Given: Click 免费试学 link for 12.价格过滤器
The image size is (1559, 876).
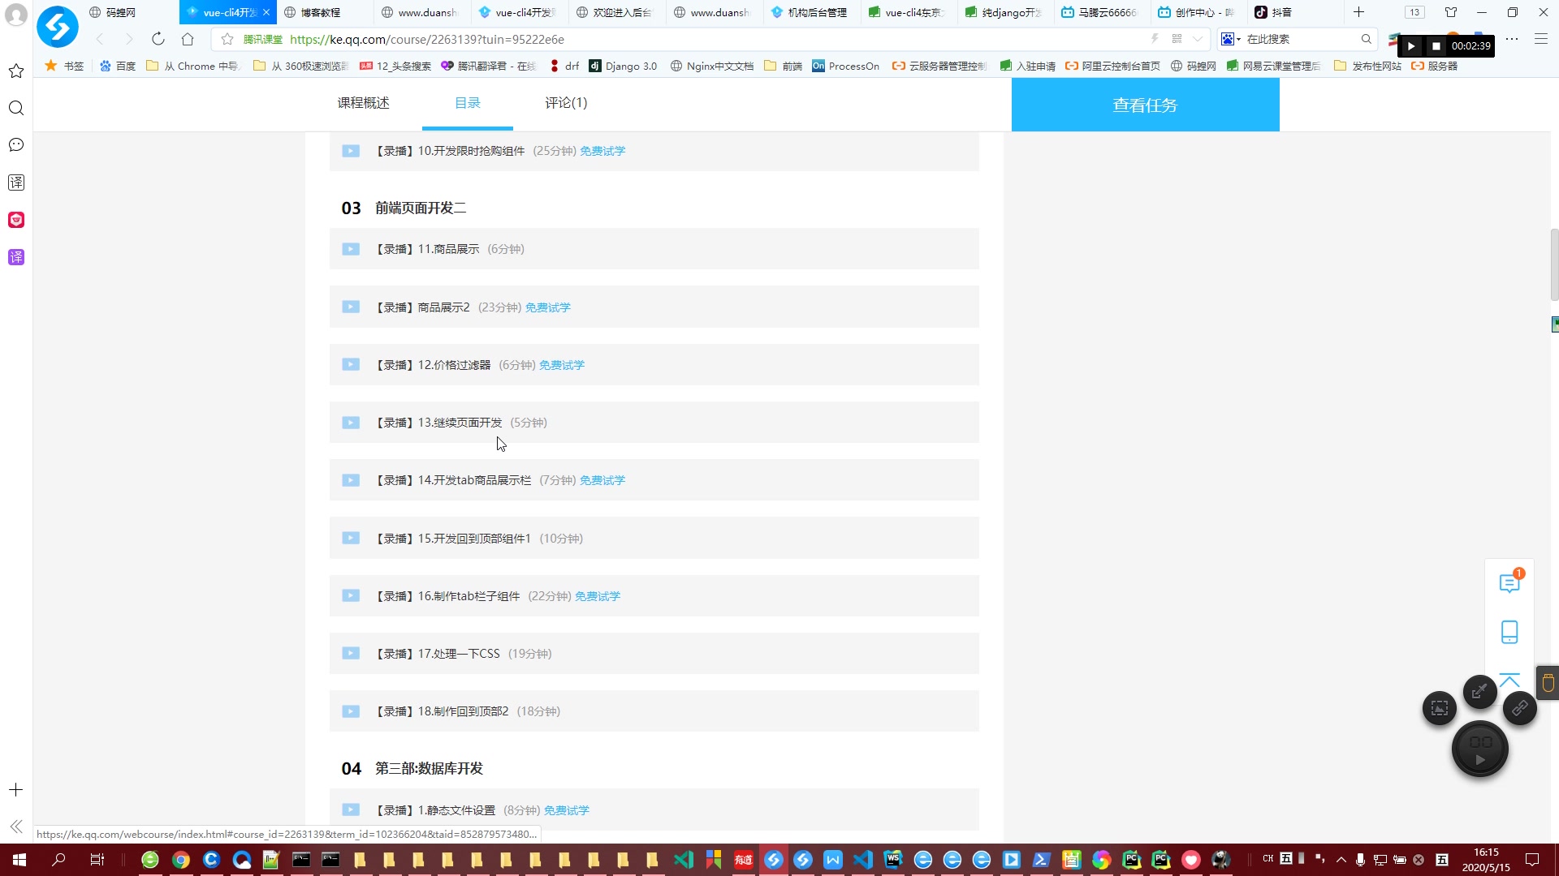Looking at the screenshot, I should (x=562, y=365).
